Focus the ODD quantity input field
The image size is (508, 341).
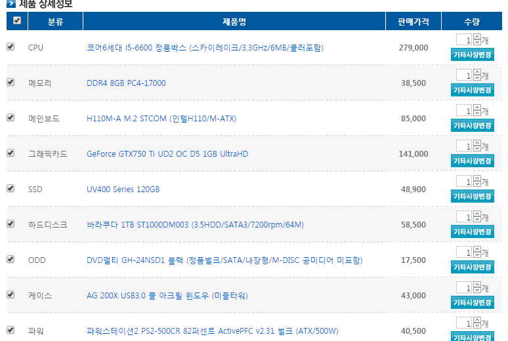[x=464, y=252]
